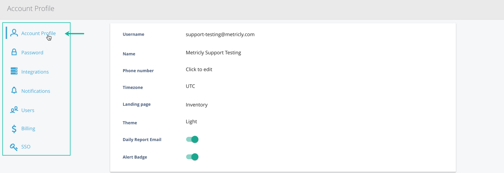Viewport: 504px width, 173px height.
Task: Go to the Integrations section
Action: tap(35, 72)
